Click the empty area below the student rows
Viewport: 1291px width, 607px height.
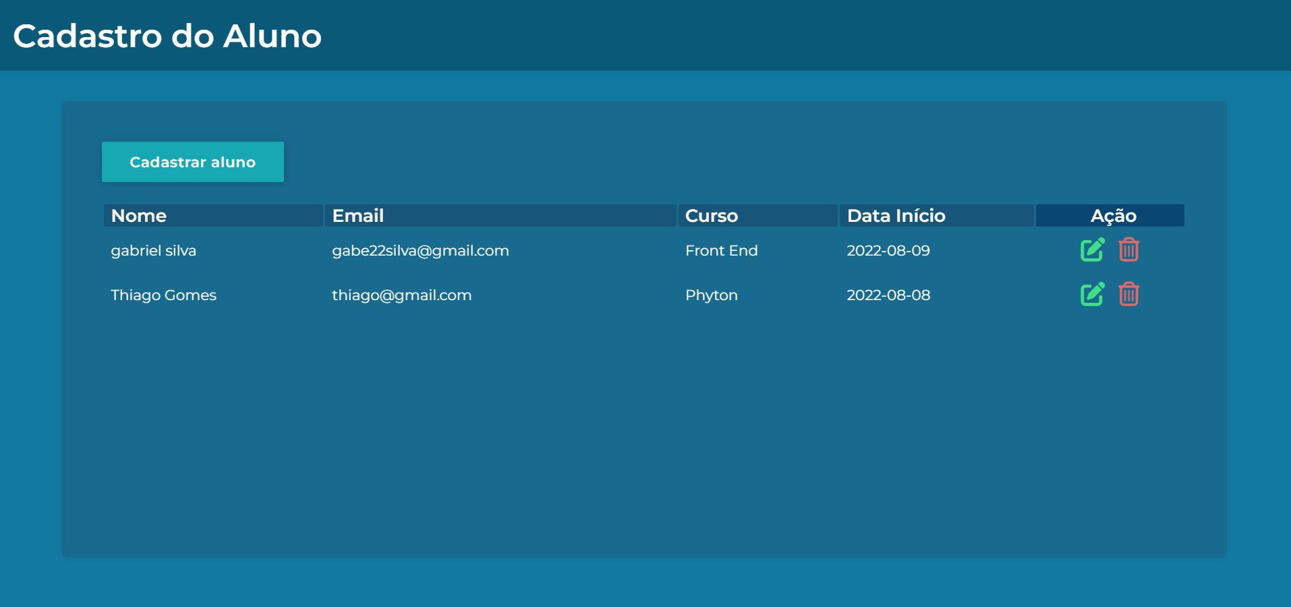point(643,432)
